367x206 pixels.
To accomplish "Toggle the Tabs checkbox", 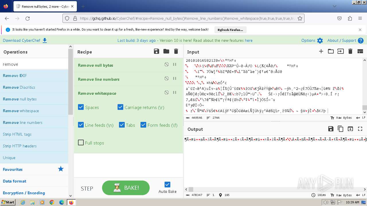I will pos(122,125).
